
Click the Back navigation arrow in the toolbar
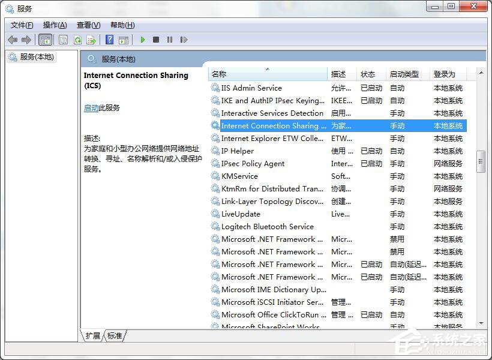pos(13,40)
